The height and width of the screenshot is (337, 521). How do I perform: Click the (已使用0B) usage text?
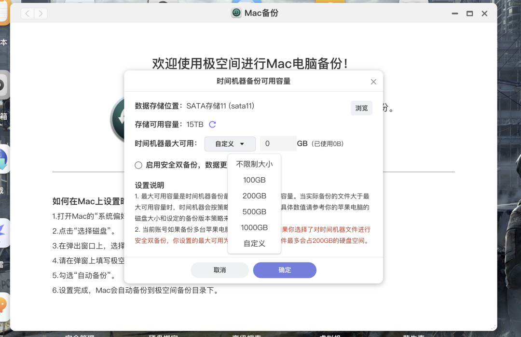click(x=328, y=144)
